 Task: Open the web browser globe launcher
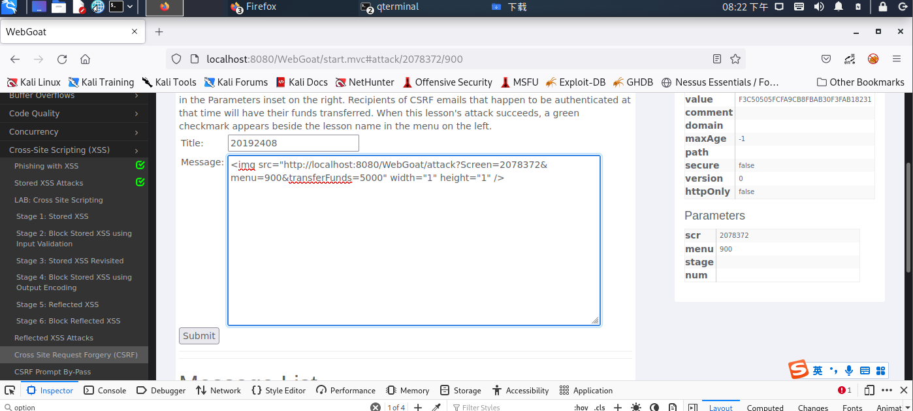click(x=98, y=7)
